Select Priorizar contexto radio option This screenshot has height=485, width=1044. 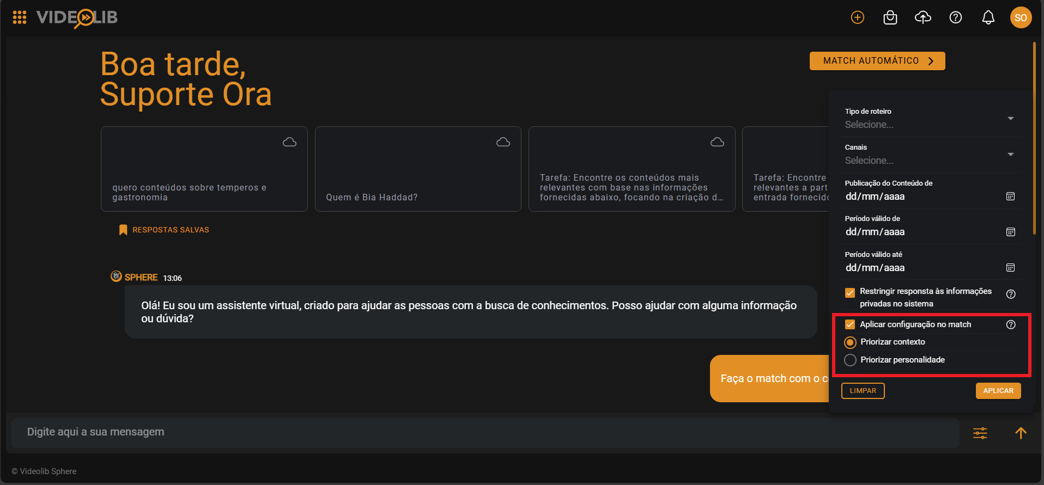point(850,342)
